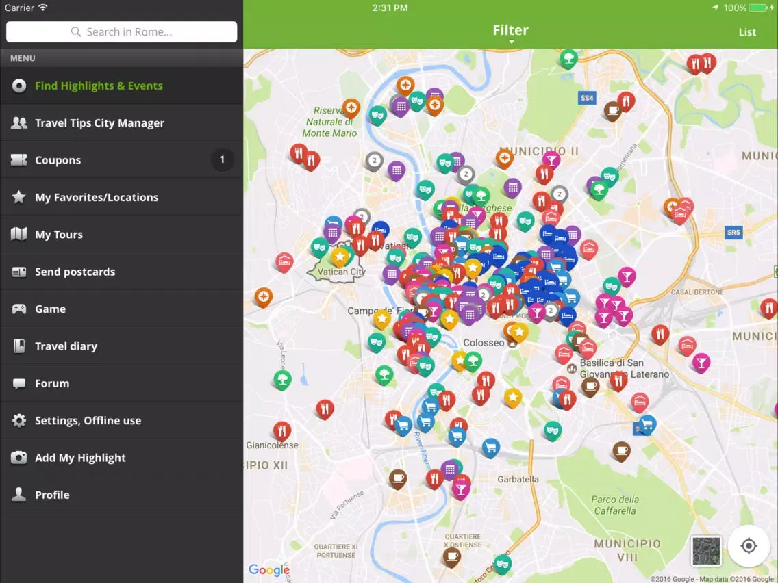
Task: Open My Favorites/Locations
Action: tap(122, 197)
